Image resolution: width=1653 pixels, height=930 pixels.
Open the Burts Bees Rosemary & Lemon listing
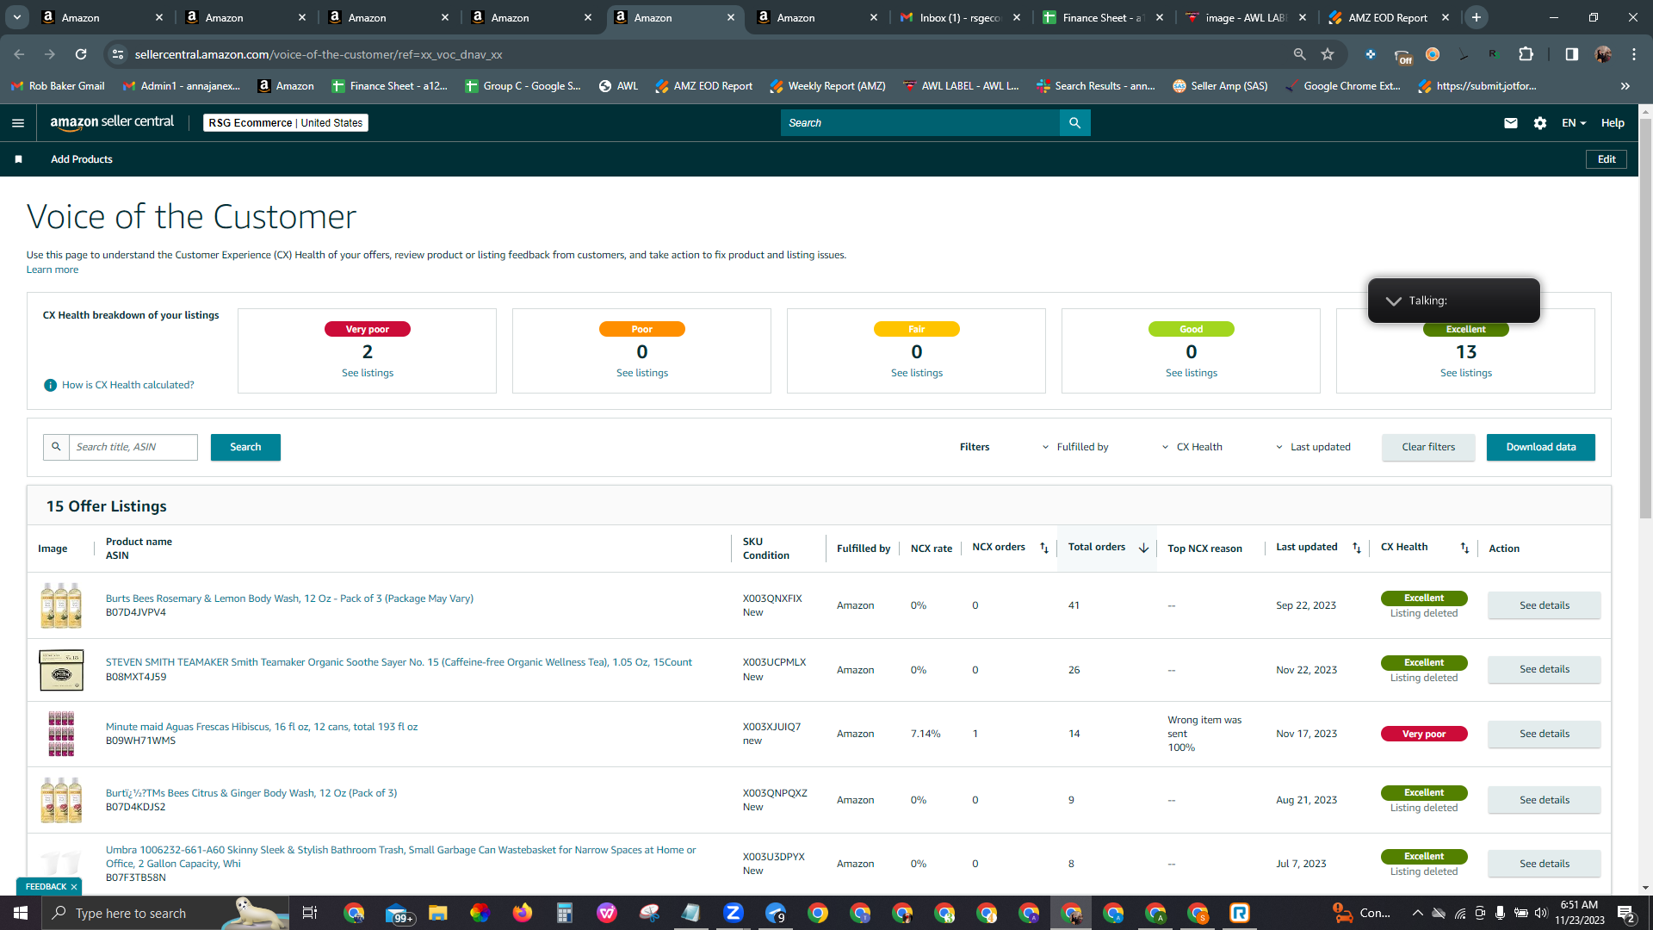tap(289, 598)
